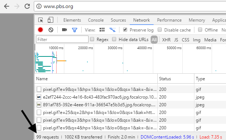Toggle the waterfall overview icon
Viewport: 226px width, 140px height.
(112, 30)
